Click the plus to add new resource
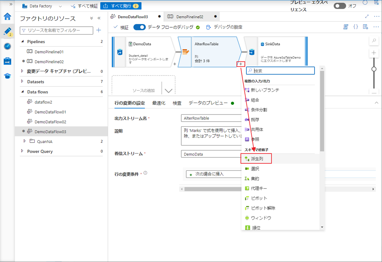The height and width of the screenshot is (262, 382). coord(99,30)
